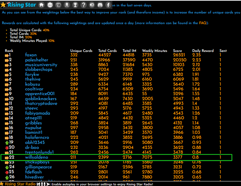
Task: Open the Hive logo icon
Action: point(92,5)
